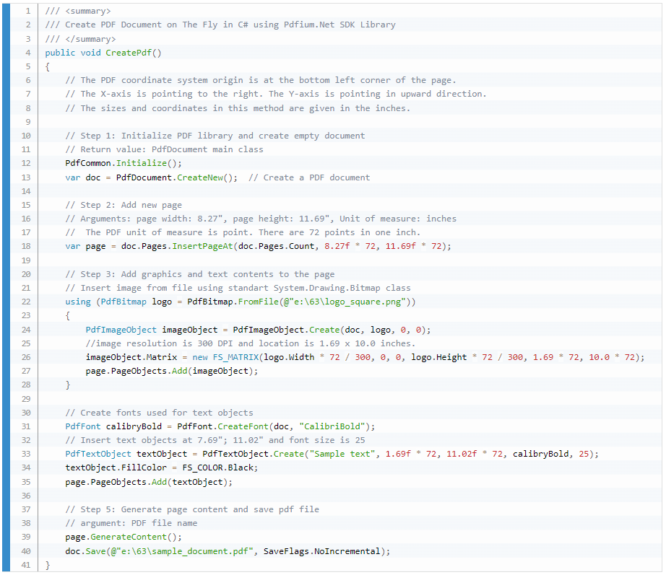Image resolution: width=666 pixels, height=575 pixels.
Task: Click FS_COLOR.Black on line 34
Action: pyautogui.click(x=217, y=468)
